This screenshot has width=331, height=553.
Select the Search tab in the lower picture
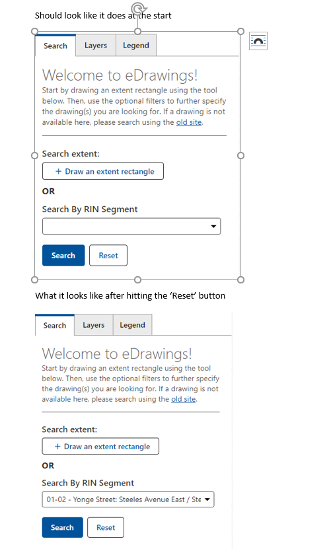point(55,325)
